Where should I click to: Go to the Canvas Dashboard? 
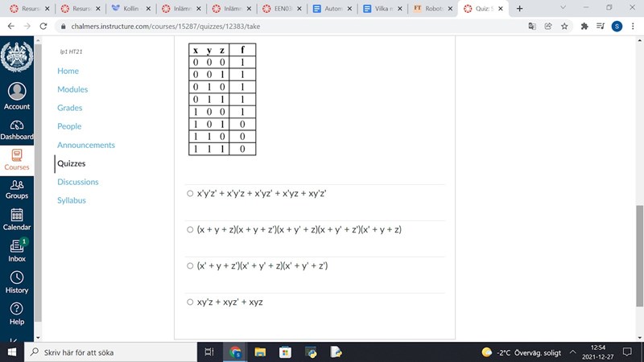click(x=16, y=130)
